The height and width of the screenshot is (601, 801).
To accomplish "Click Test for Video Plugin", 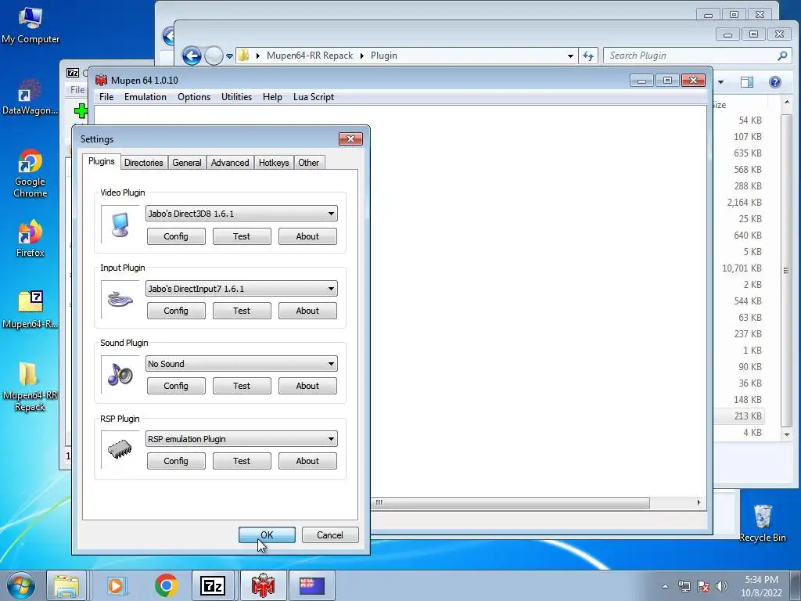I will point(242,236).
